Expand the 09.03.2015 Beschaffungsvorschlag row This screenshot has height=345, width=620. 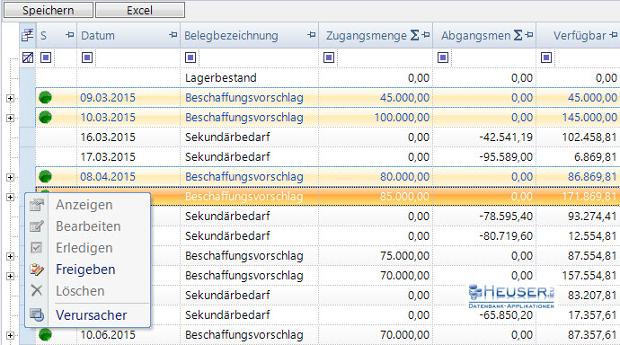[x=10, y=98]
